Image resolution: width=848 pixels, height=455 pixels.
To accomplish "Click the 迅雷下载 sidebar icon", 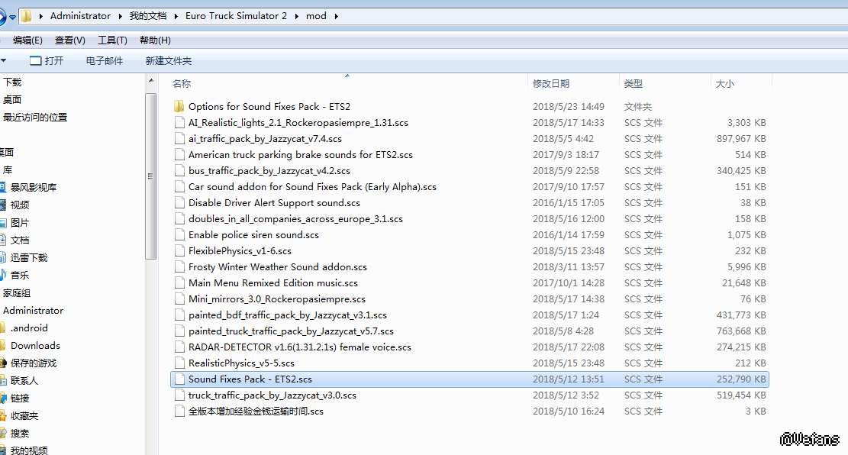I will tap(2, 258).
